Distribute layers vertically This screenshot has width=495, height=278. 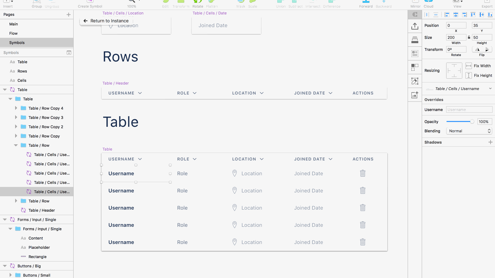435,14
